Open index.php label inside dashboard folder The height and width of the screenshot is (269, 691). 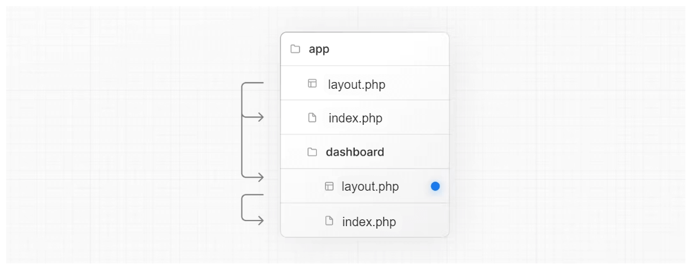click(369, 222)
